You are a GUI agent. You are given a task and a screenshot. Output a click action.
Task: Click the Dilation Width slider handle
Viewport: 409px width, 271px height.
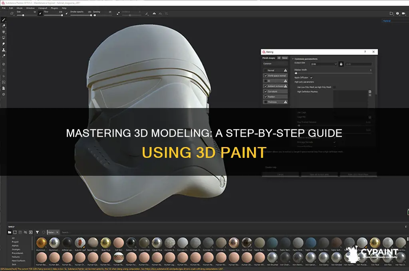[x=296, y=73]
